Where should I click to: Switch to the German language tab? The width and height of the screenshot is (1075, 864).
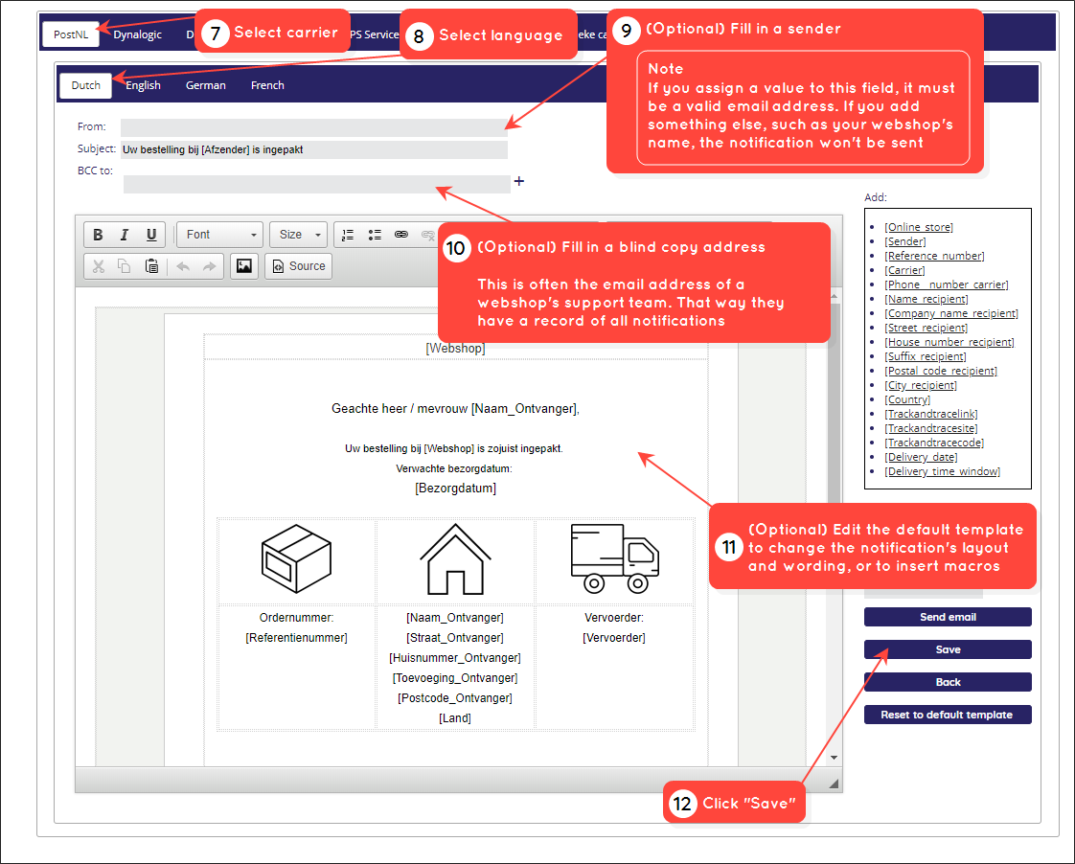[206, 85]
